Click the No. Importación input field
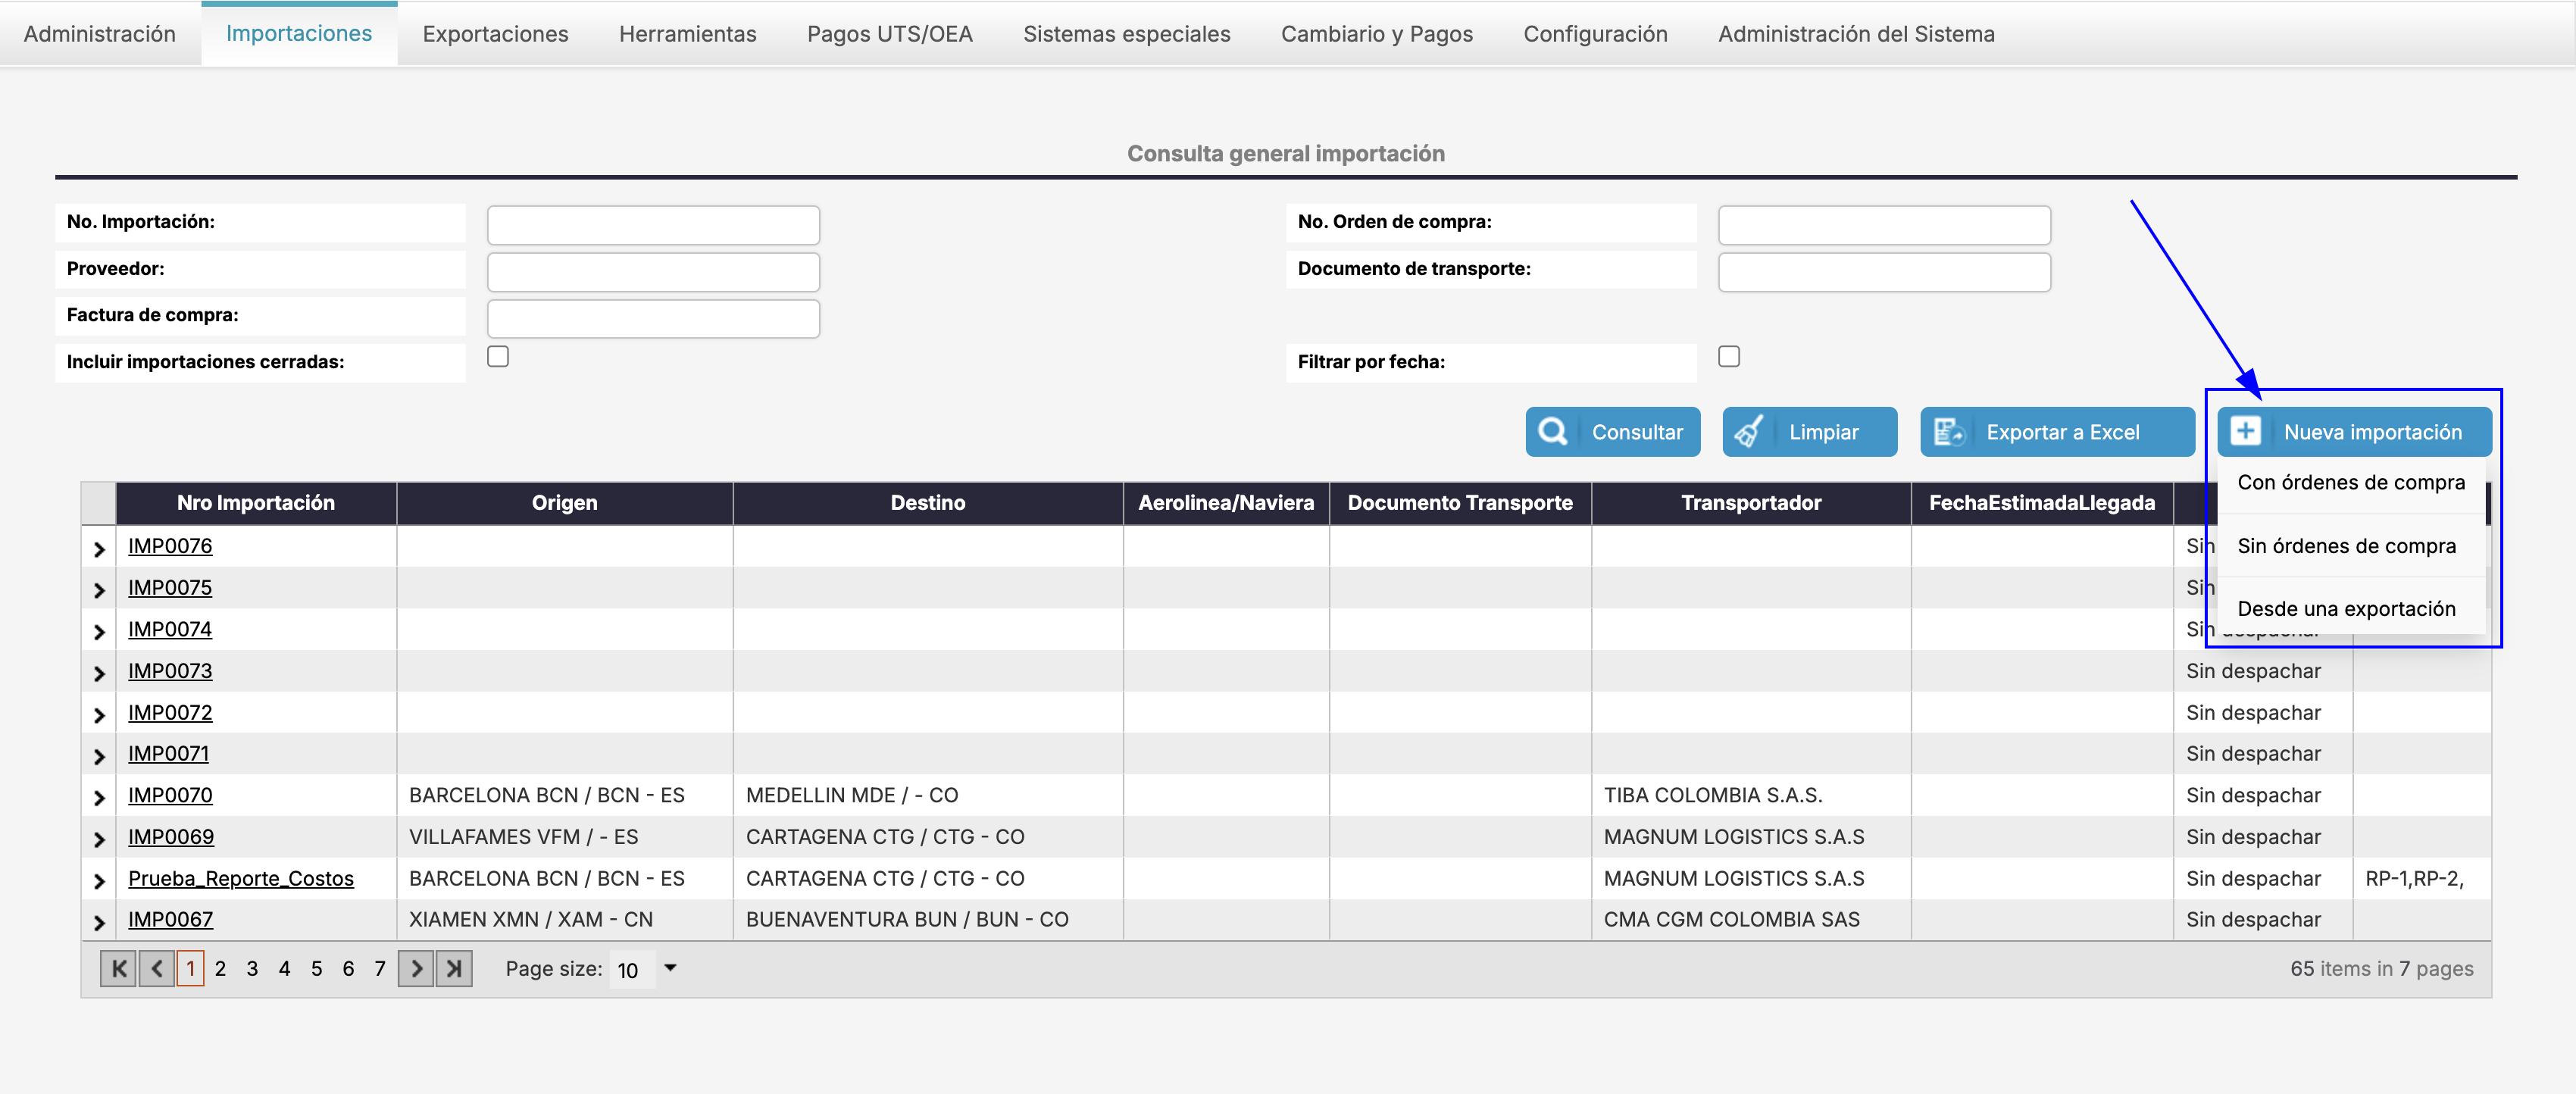2576x1094 pixels. click(653, 225)
